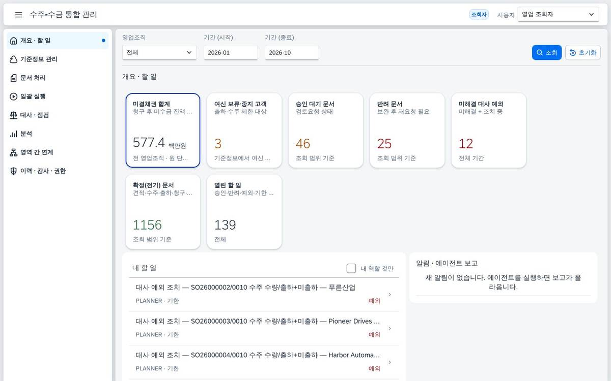The height and width of the screenshot is (381, 611).
Task: Click the 대사 · 점검 scales icon
Action: point(14,115)
